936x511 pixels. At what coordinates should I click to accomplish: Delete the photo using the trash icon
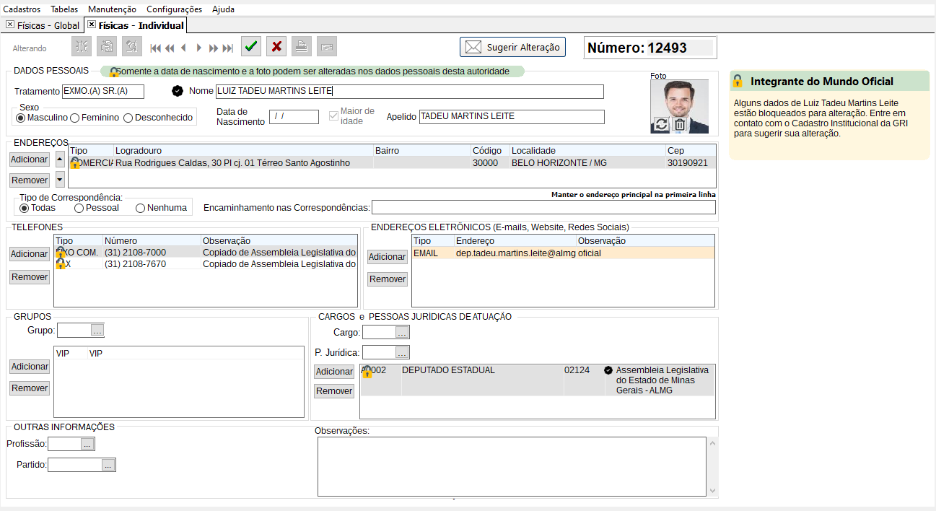[680, 124]
